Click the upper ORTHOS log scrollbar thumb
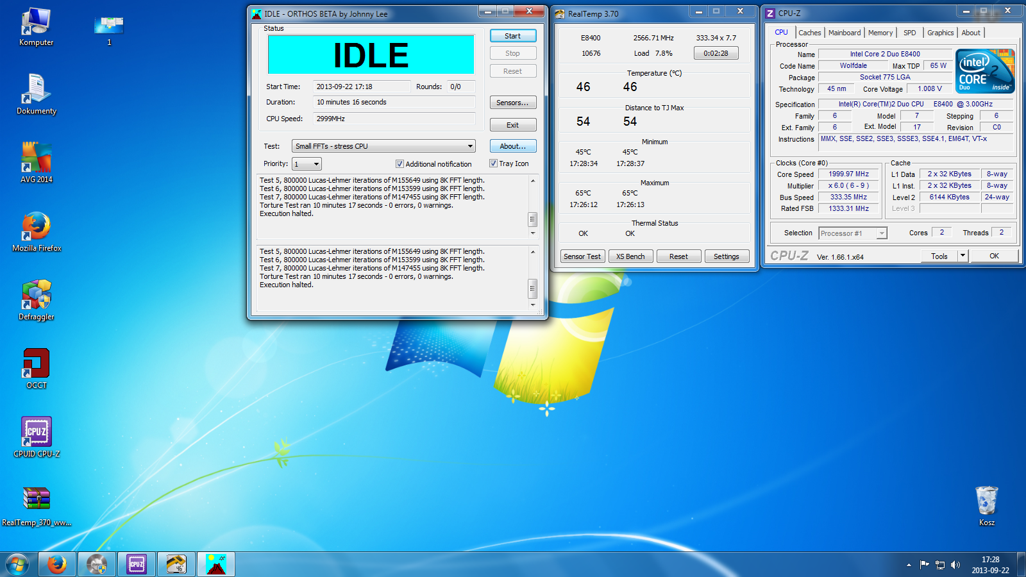The width and height of the screenshot is (1026, 577). (532, 219)
